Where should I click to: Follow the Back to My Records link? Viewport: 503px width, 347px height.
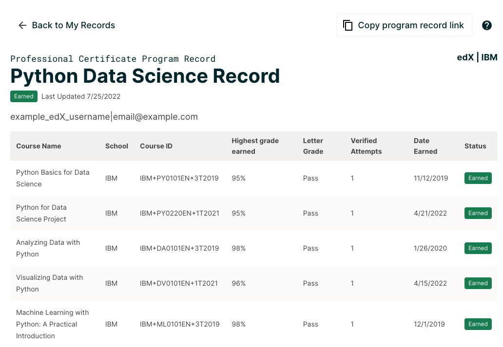click(73, 25)
